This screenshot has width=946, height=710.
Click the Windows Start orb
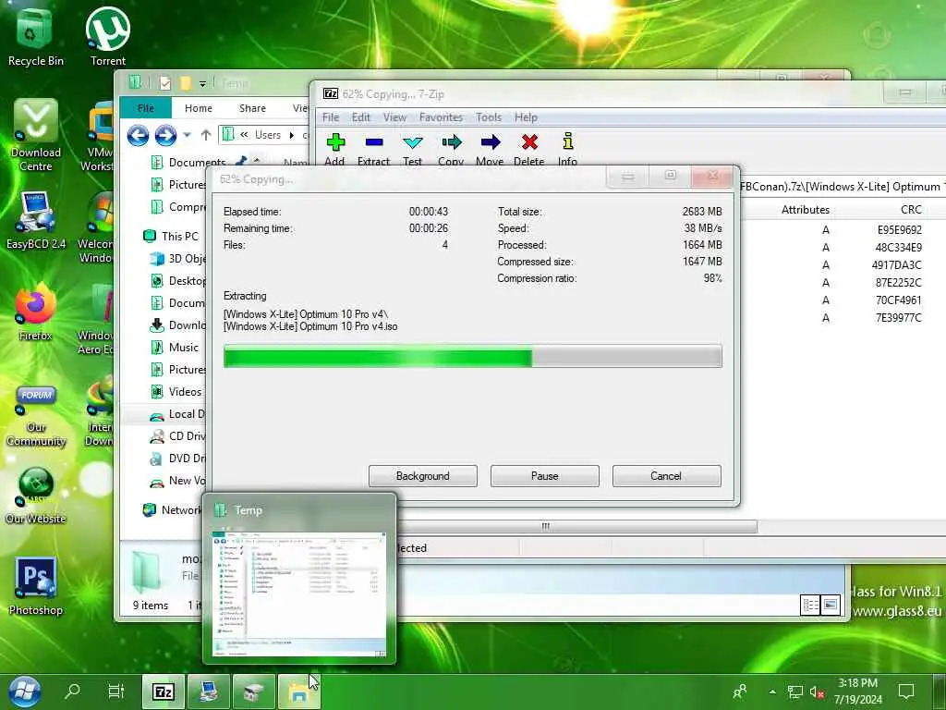tap(24, 692)
